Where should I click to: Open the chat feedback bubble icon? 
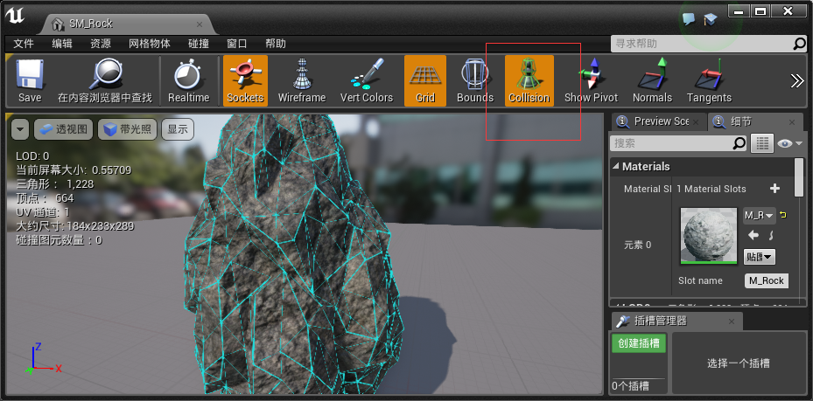tap(689, 20)
